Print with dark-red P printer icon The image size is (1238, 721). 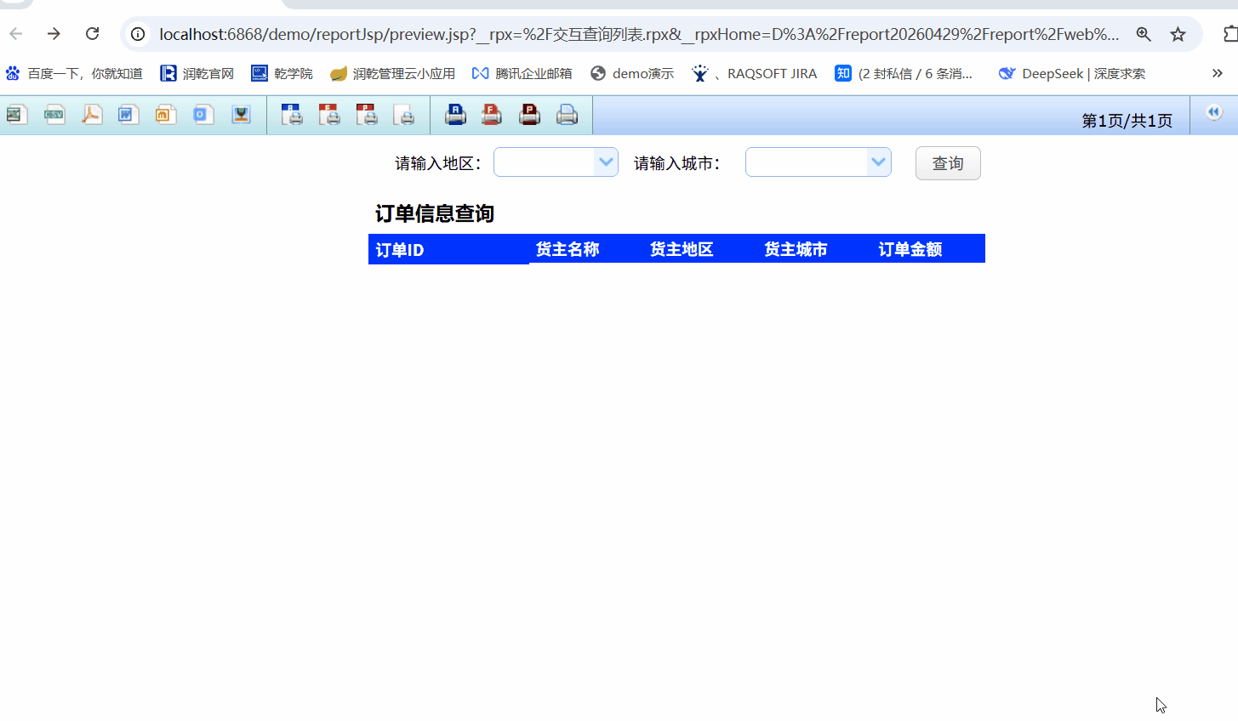pyautogui.click(x=529, y=114)
